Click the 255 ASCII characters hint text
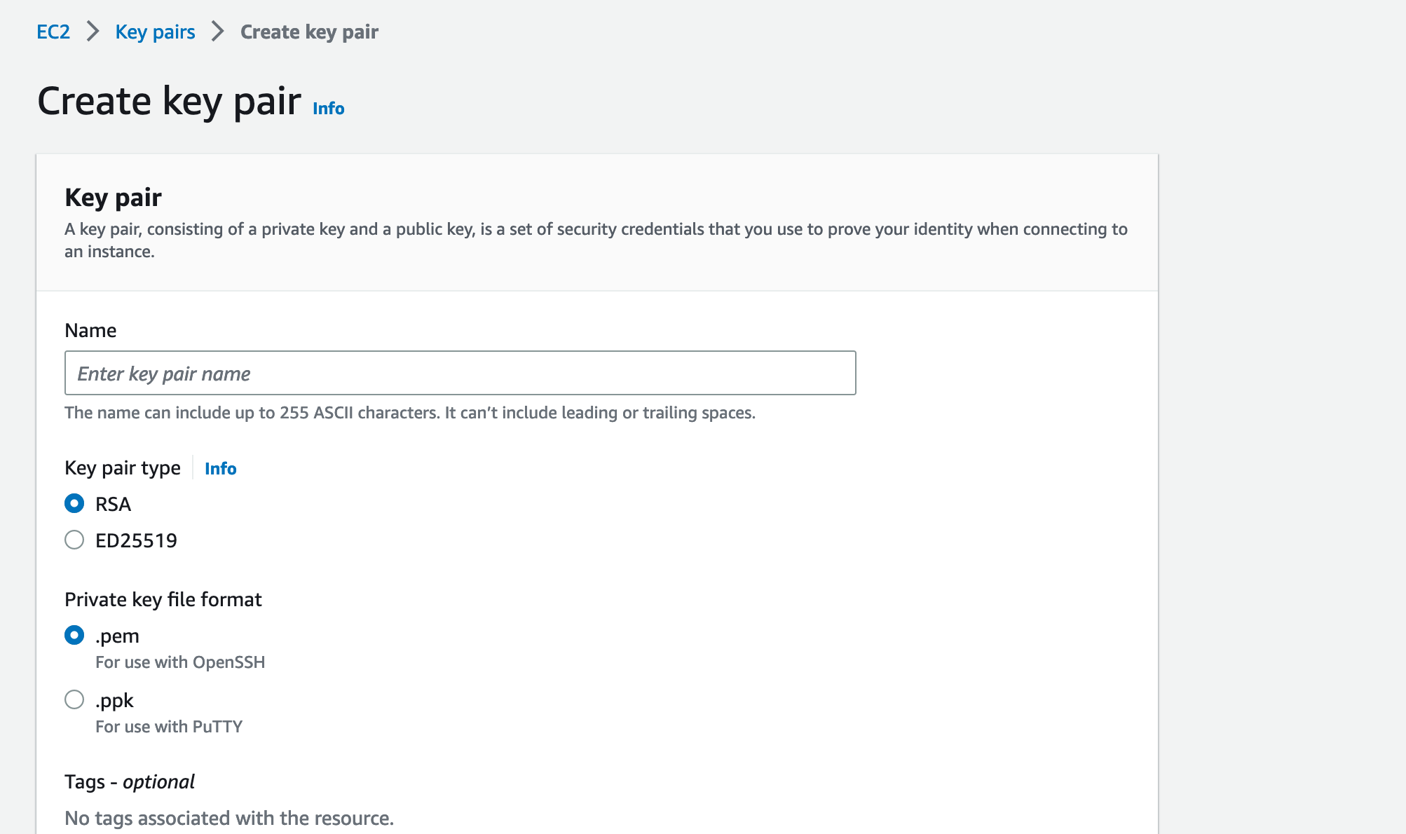This screenshot has width=1406, height=834. (x=410, y=413)
